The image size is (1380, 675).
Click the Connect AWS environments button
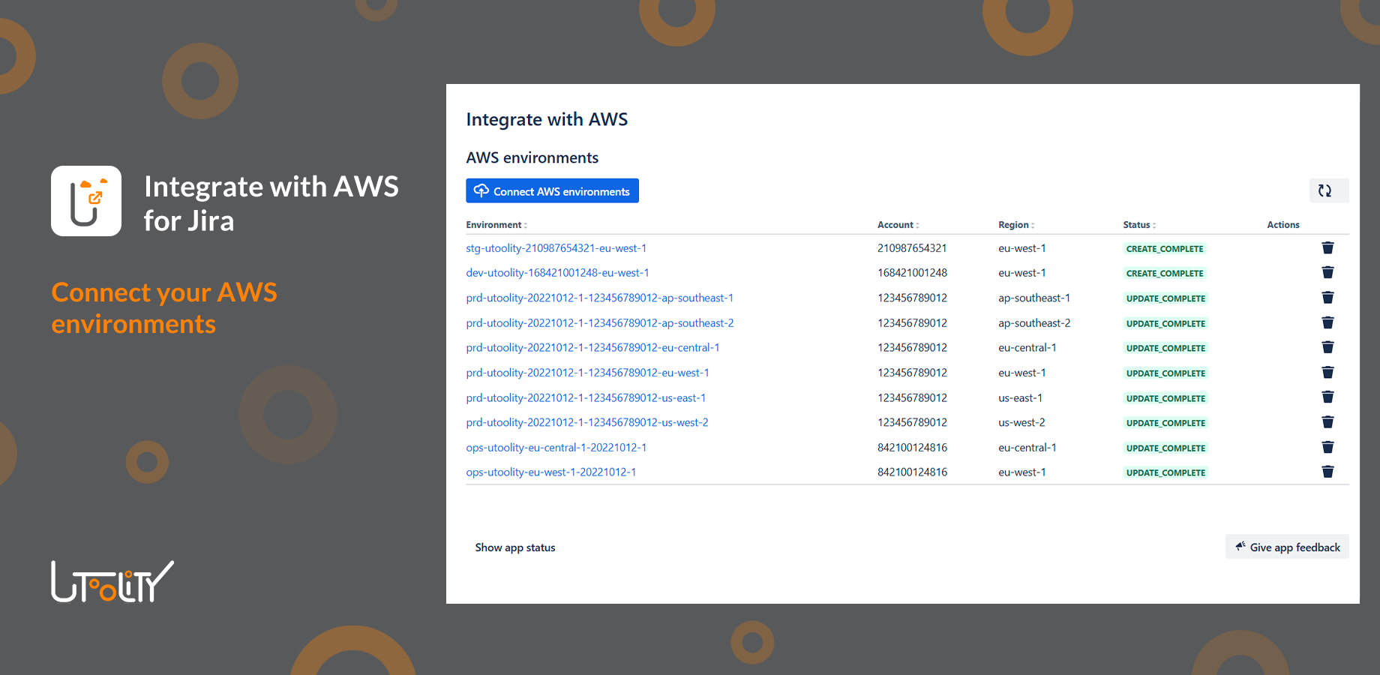pos(552,190)
